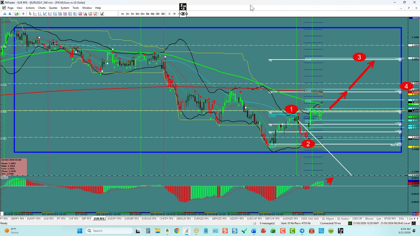Switch to the EURJPY RF6 tab
The width and height of the screenshot is (420, 236).
34,219
